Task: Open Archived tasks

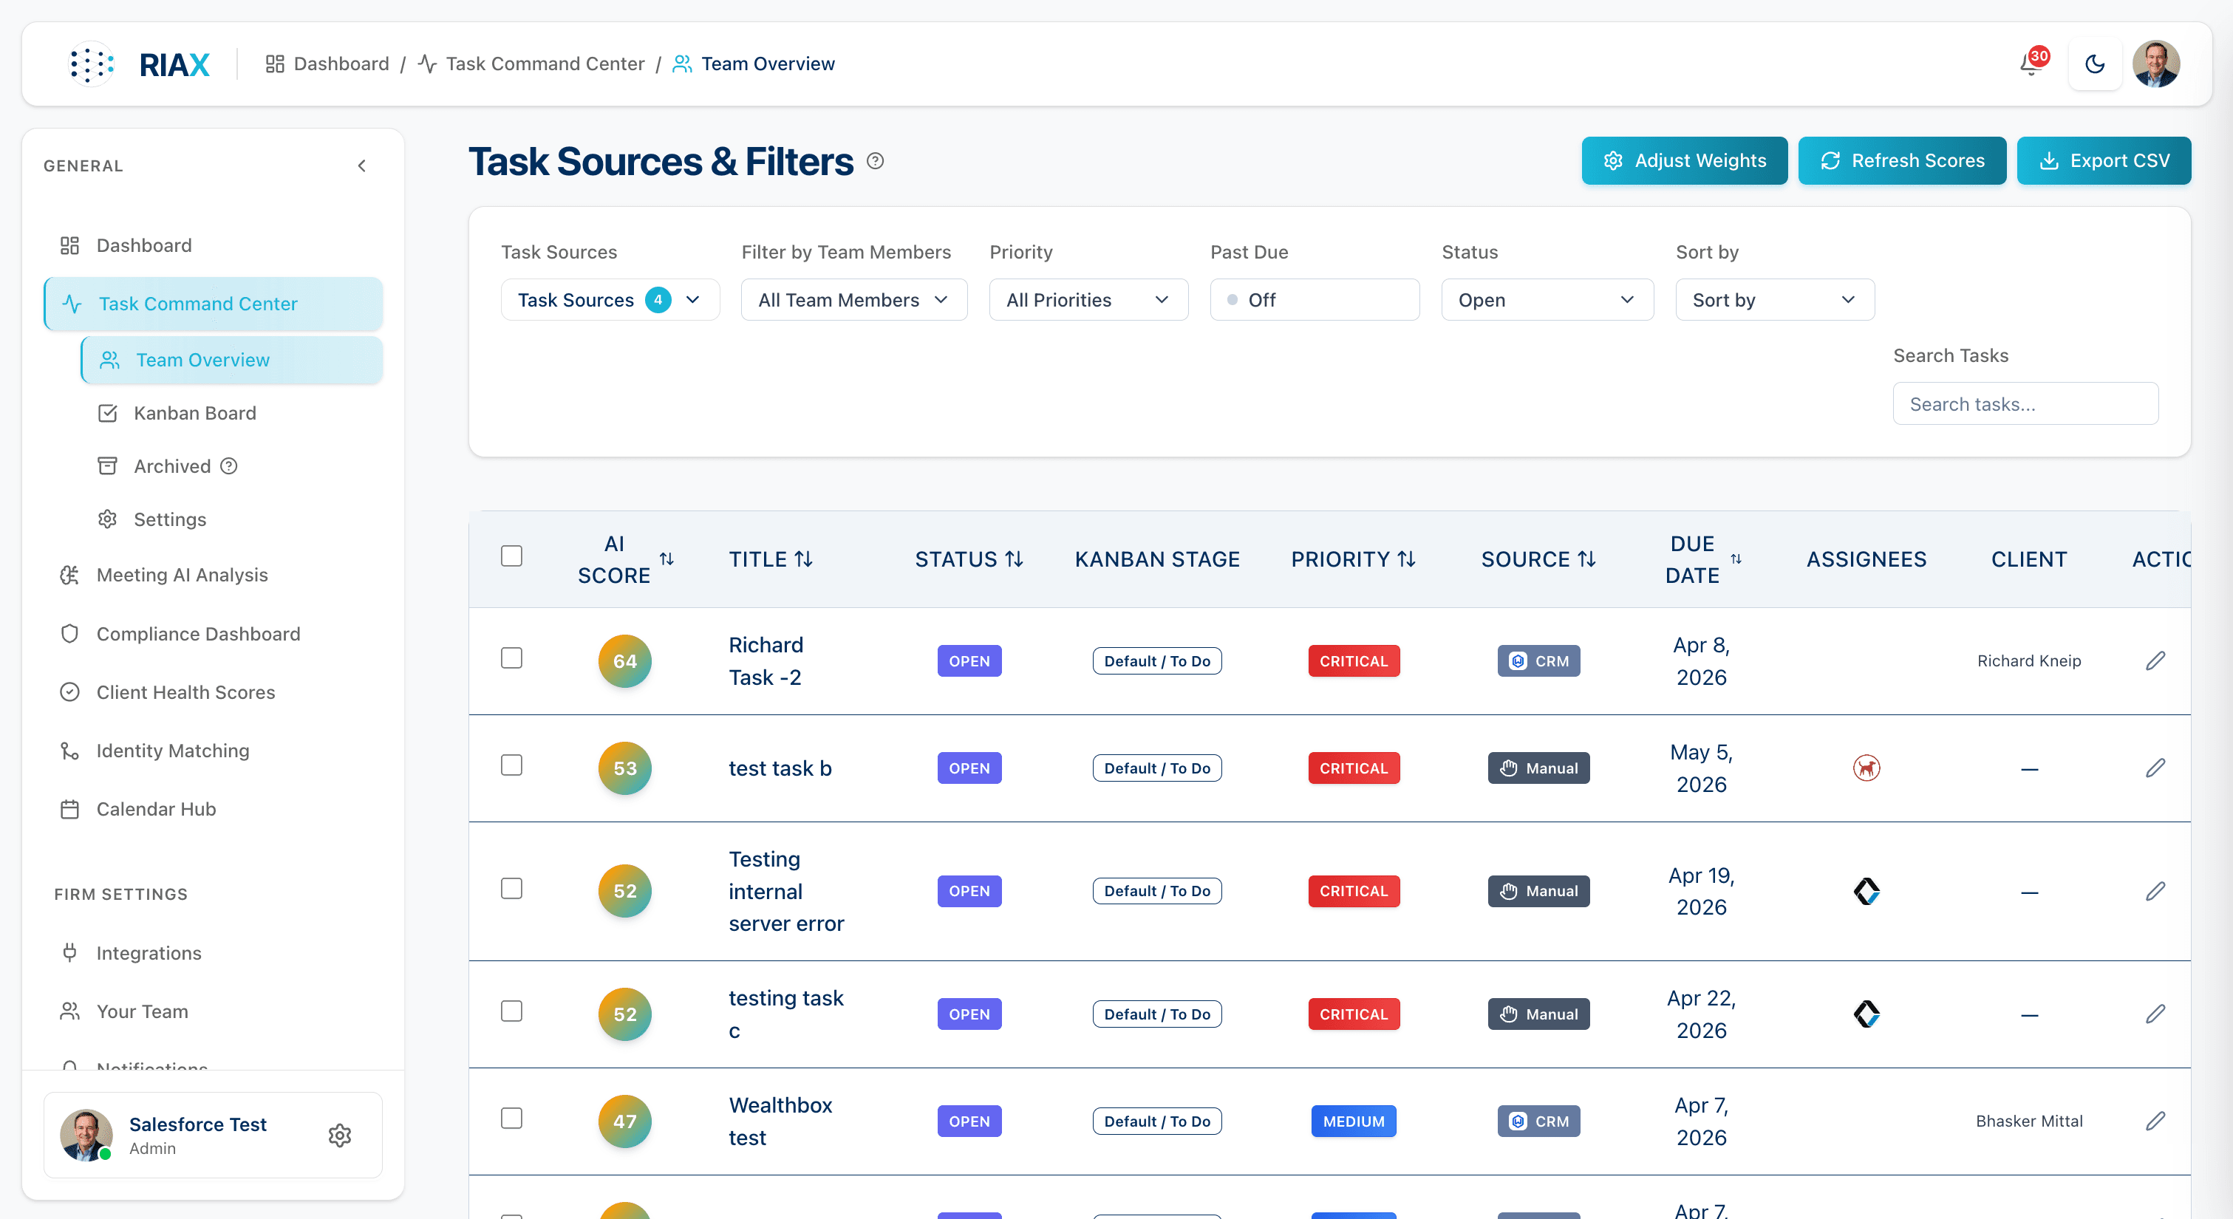Action: coord(172,466)
